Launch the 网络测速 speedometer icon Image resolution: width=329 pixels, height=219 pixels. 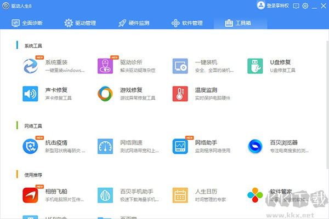(105, 146)
